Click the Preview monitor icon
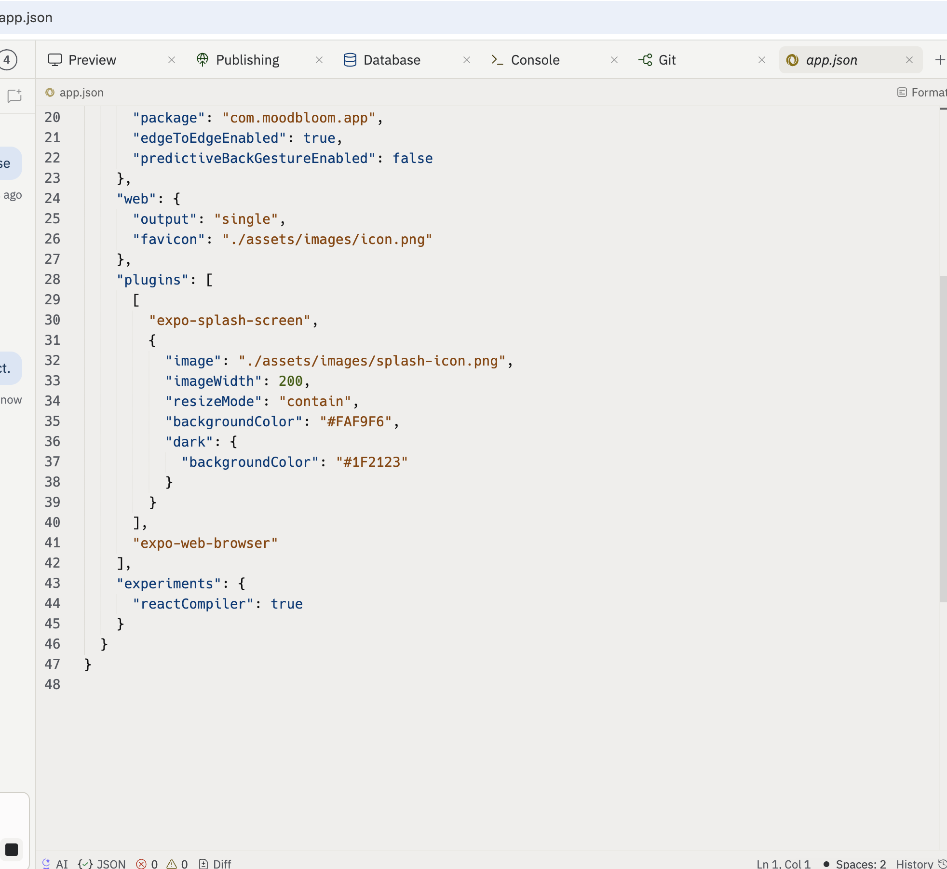This screenshot has width=947, height=869. (55, 60)
